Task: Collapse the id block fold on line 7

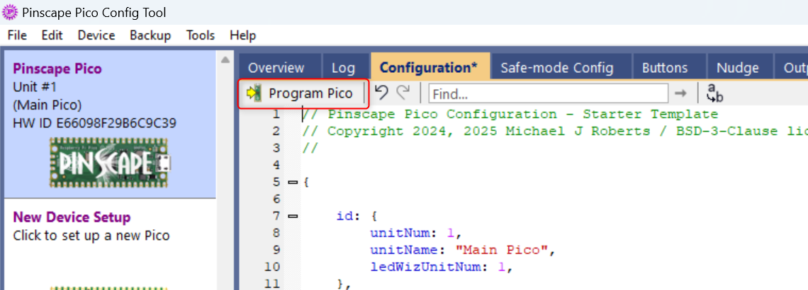Action: [x=293, y=216]
